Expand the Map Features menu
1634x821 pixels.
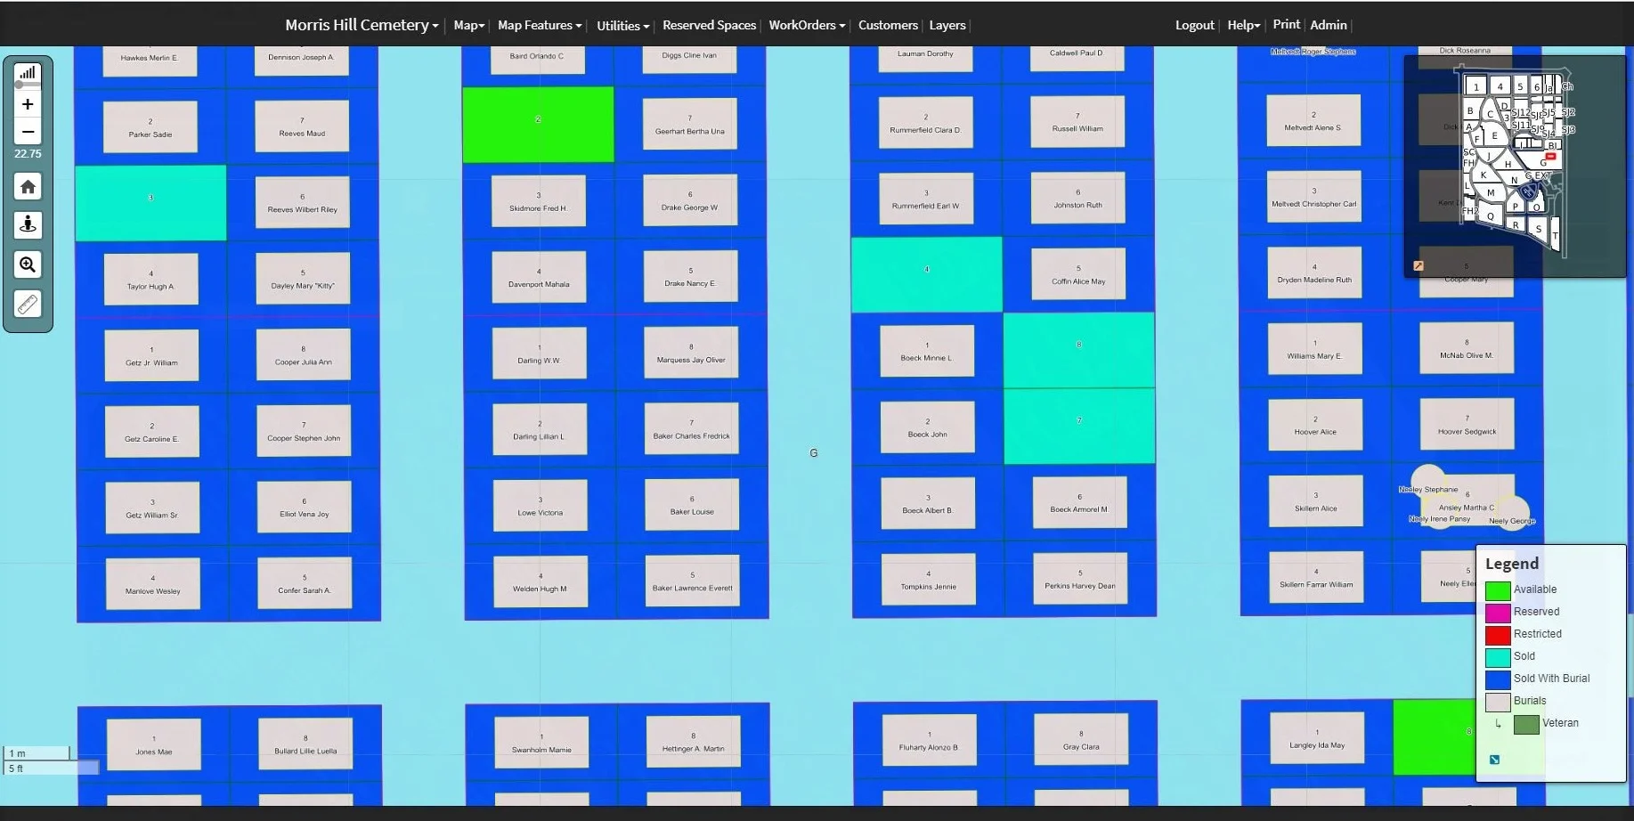(x=540, y=25)
